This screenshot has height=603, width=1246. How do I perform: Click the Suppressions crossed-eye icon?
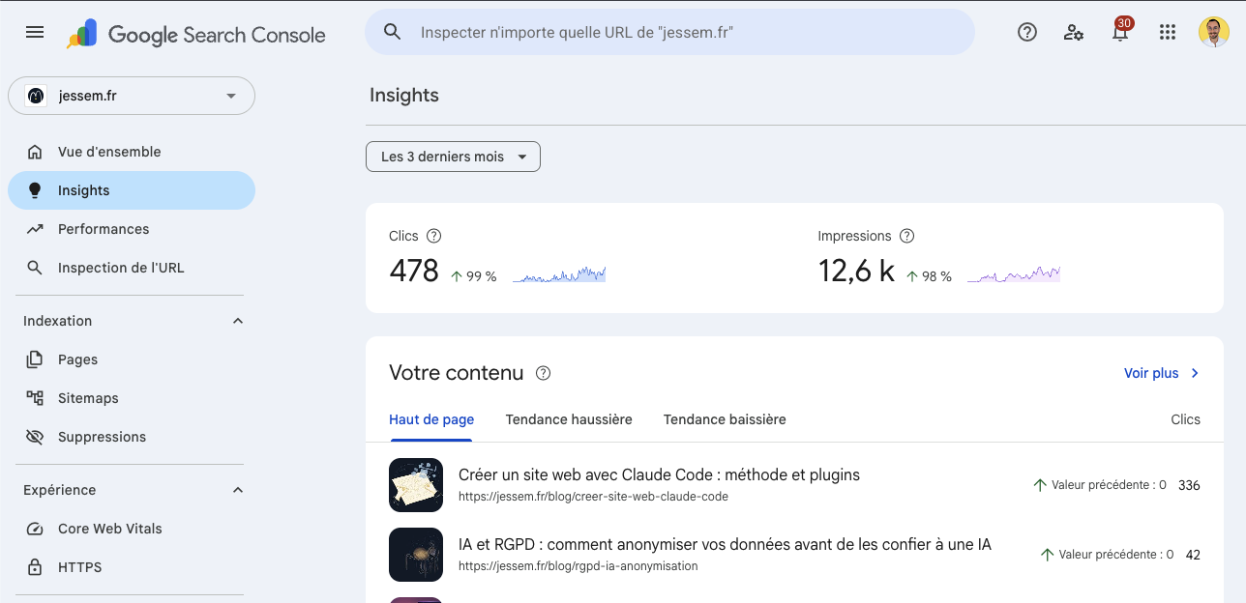(x=35, y=437)
